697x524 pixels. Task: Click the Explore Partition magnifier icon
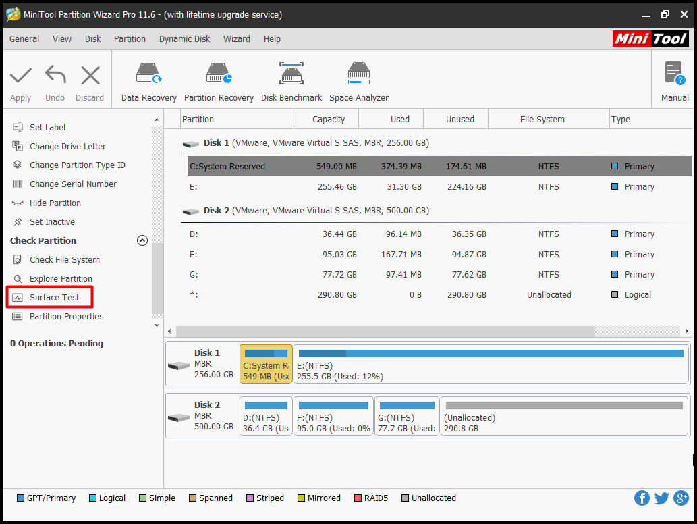[x=18, y=278]
